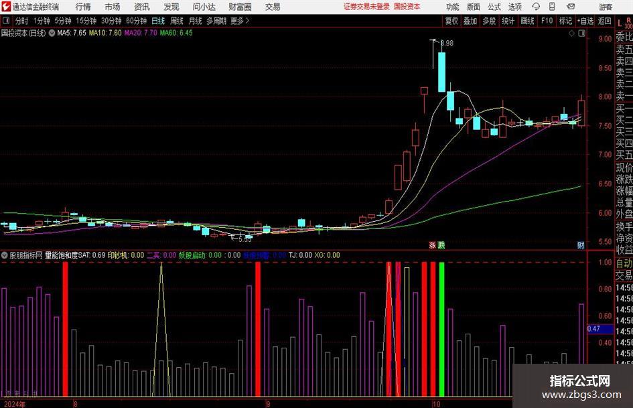Click the blue 财 marker at chart bottom
This screenshot has height=408, width=633.
pyautogui.click(x=581, y=245)
